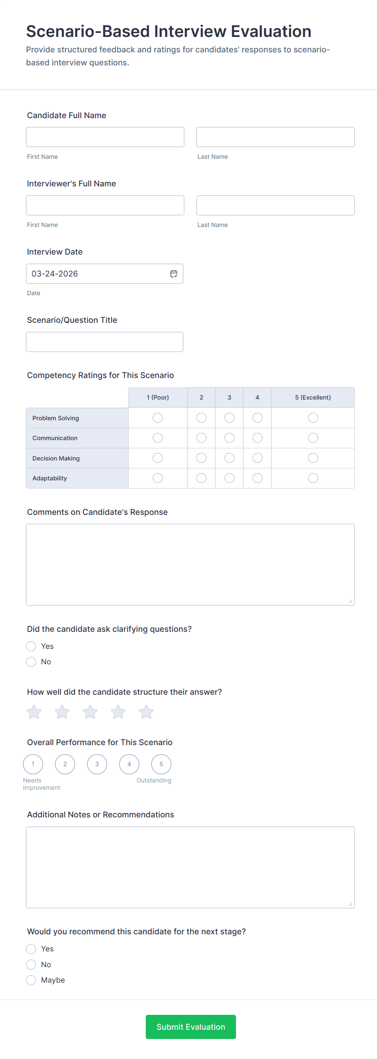The image size is (377, 1059).
Task: Choose the fifth star for answer structure
Action: pos(146,712)
